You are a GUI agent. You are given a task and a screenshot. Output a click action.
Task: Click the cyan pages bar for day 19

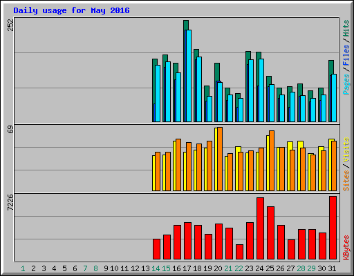click(x=209, y=109)
